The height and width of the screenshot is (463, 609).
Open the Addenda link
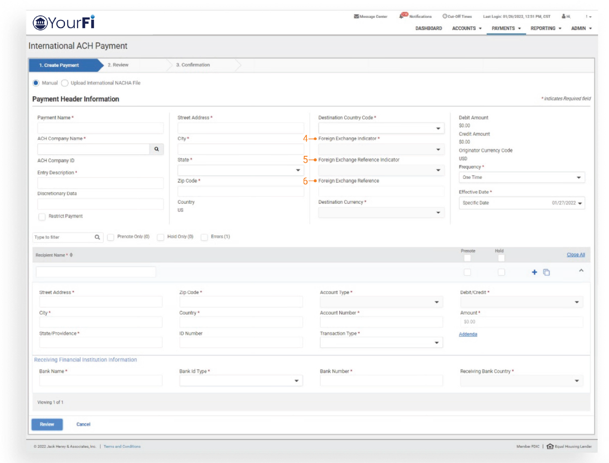coord(468,334)
